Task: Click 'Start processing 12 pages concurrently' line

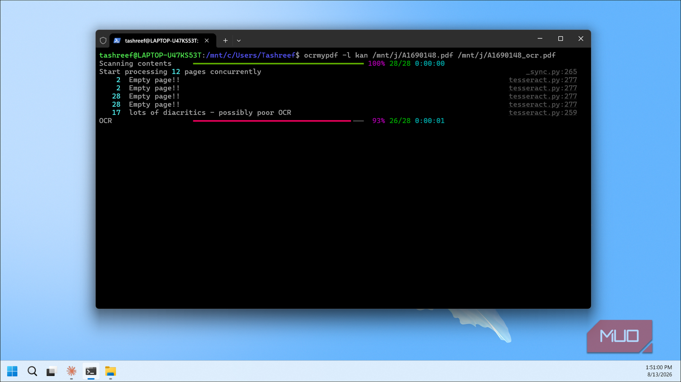Action: pyautogui.click(x=180, y=72)
